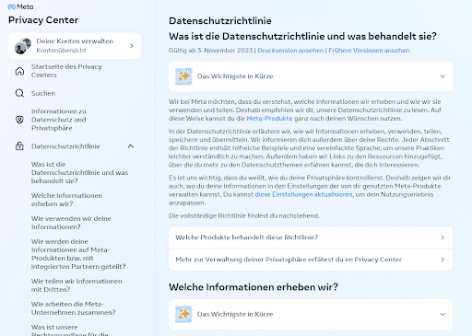Open Startseite des Privacy Centers
The image size is (472, 336).
[x=66, y=71]
